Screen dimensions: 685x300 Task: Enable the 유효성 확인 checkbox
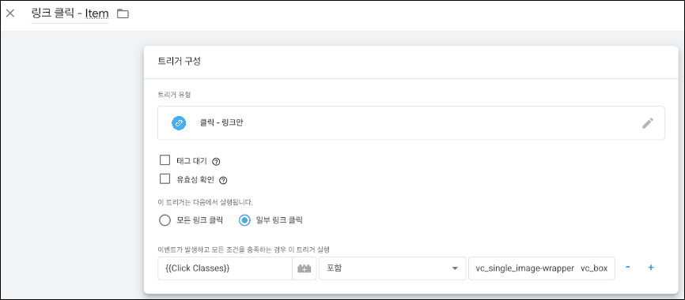click(165, 178)
